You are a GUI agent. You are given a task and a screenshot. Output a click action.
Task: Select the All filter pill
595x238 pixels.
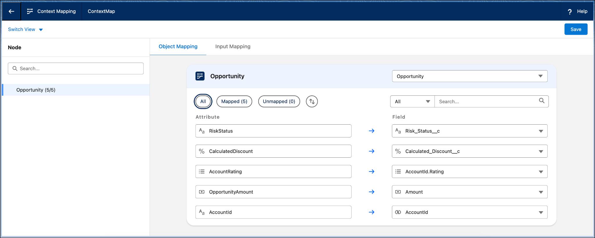point(203,101)
